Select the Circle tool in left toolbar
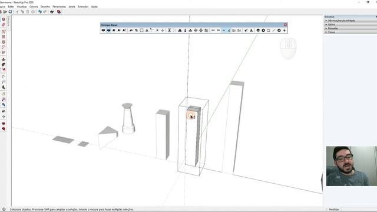Viewport: 377px width, 212px height. click(x=4, y=42)
